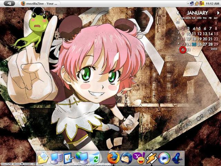Click the JANUARY month title
Viewport: 221px width, 166px height.
tap(197, 13)
